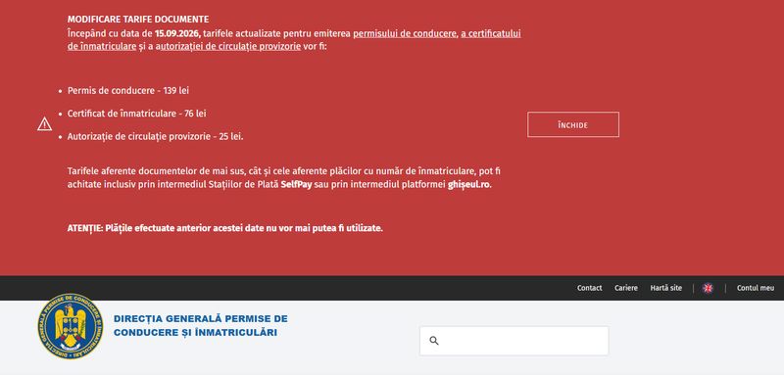Viewport: 784px width, 375px height.
Task: Click the site search input field
Action: 514,341
